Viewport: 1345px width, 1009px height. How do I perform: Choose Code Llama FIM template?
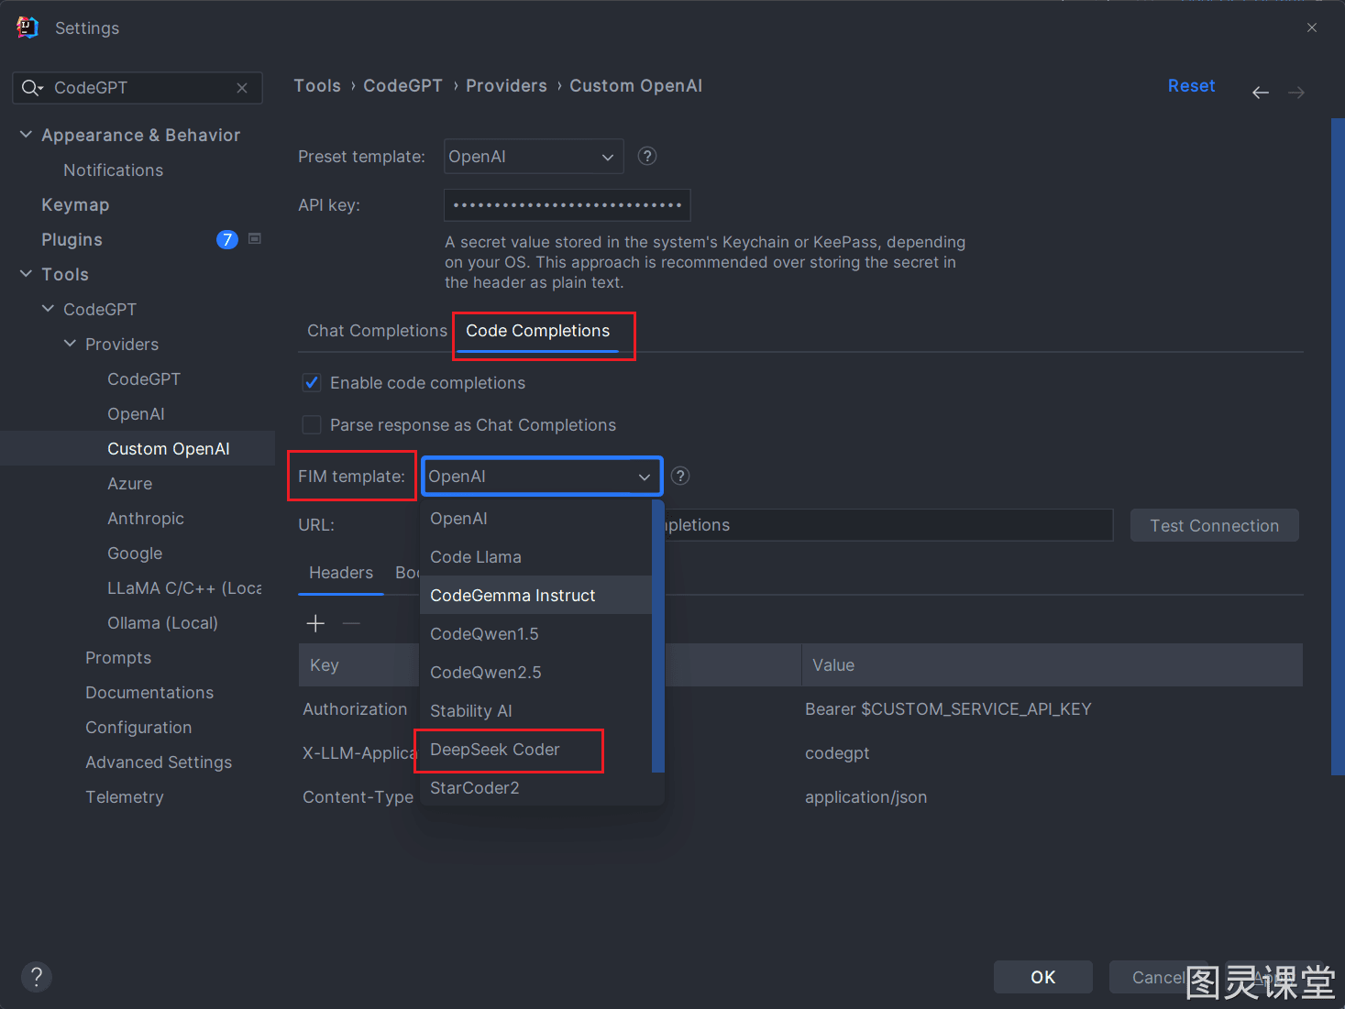pyautogui.click(x=535, y=557)
